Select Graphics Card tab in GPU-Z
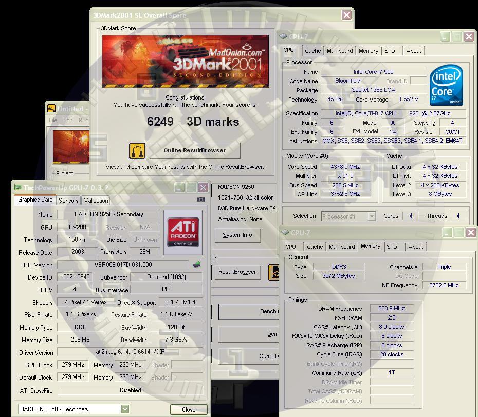Screen dimensions: 478x417 [35, 200]
